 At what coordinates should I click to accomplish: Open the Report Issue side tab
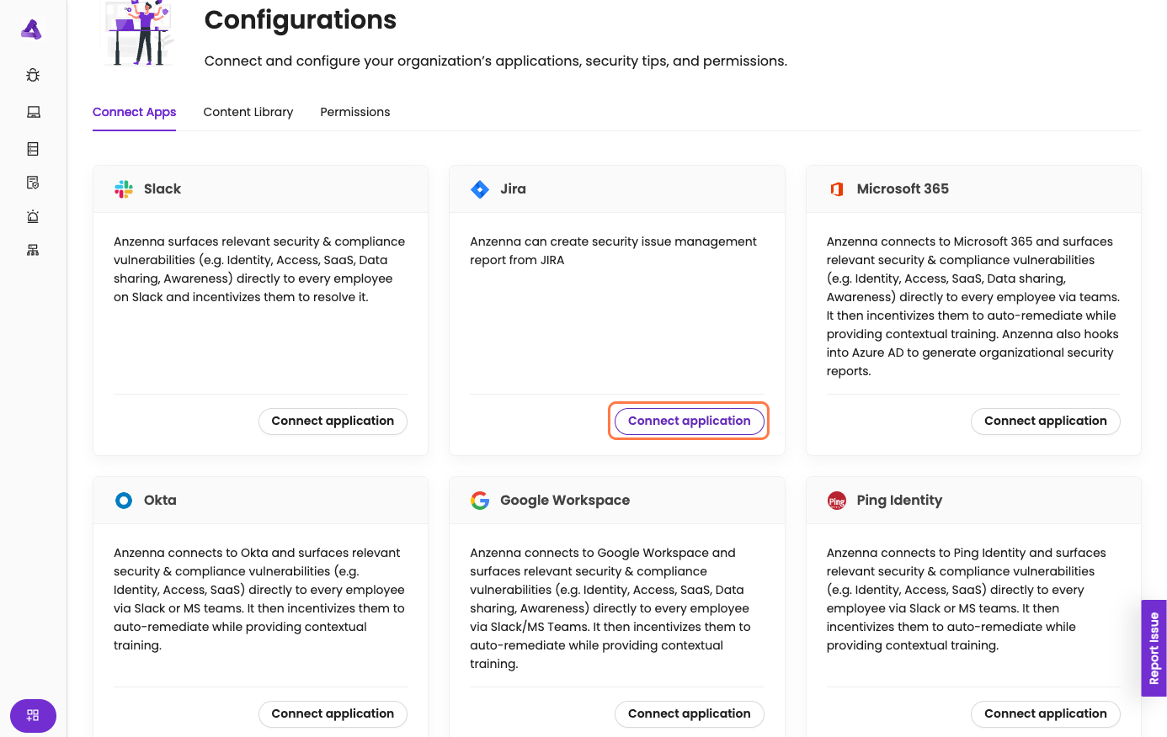pos(1154,648)
